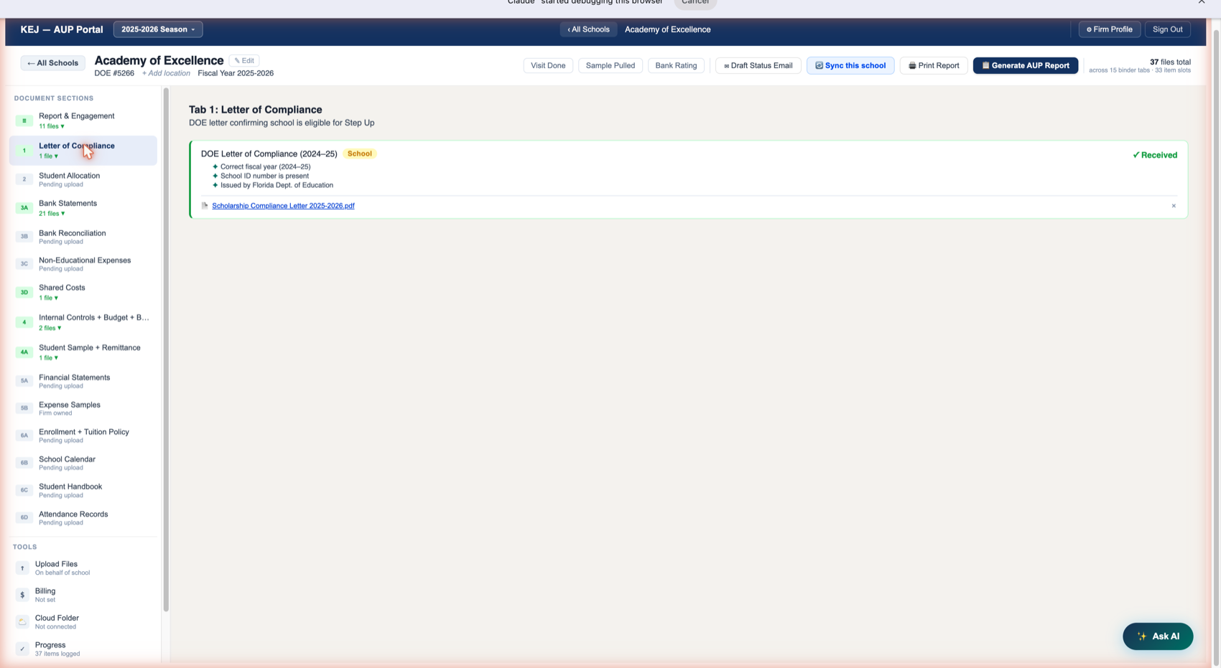The width and height of the screenshot is (1221, 668).
Task: Remove the uploaded compliance letter file
Action: [1174, 206]
